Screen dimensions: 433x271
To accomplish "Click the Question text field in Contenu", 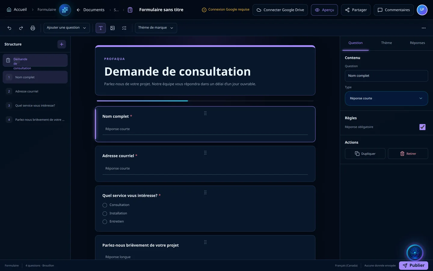I will 386,76.
